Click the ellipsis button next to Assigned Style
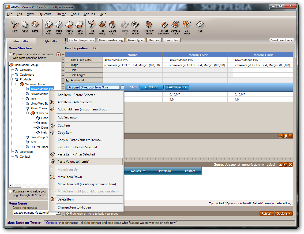The width and height of the screenshot is (304, 234). pos(122,87)
